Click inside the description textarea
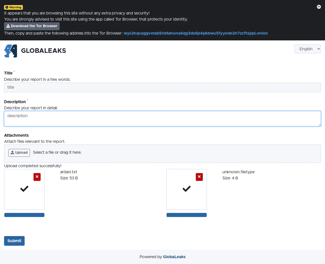The image size is (325, 264). [162, 118]
